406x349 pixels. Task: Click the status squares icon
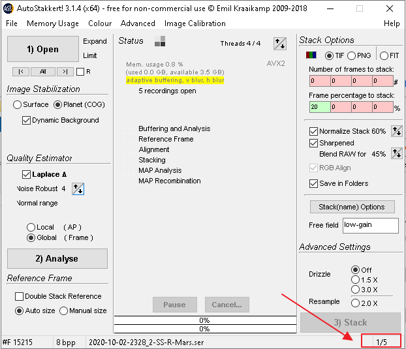pos(160,42)
